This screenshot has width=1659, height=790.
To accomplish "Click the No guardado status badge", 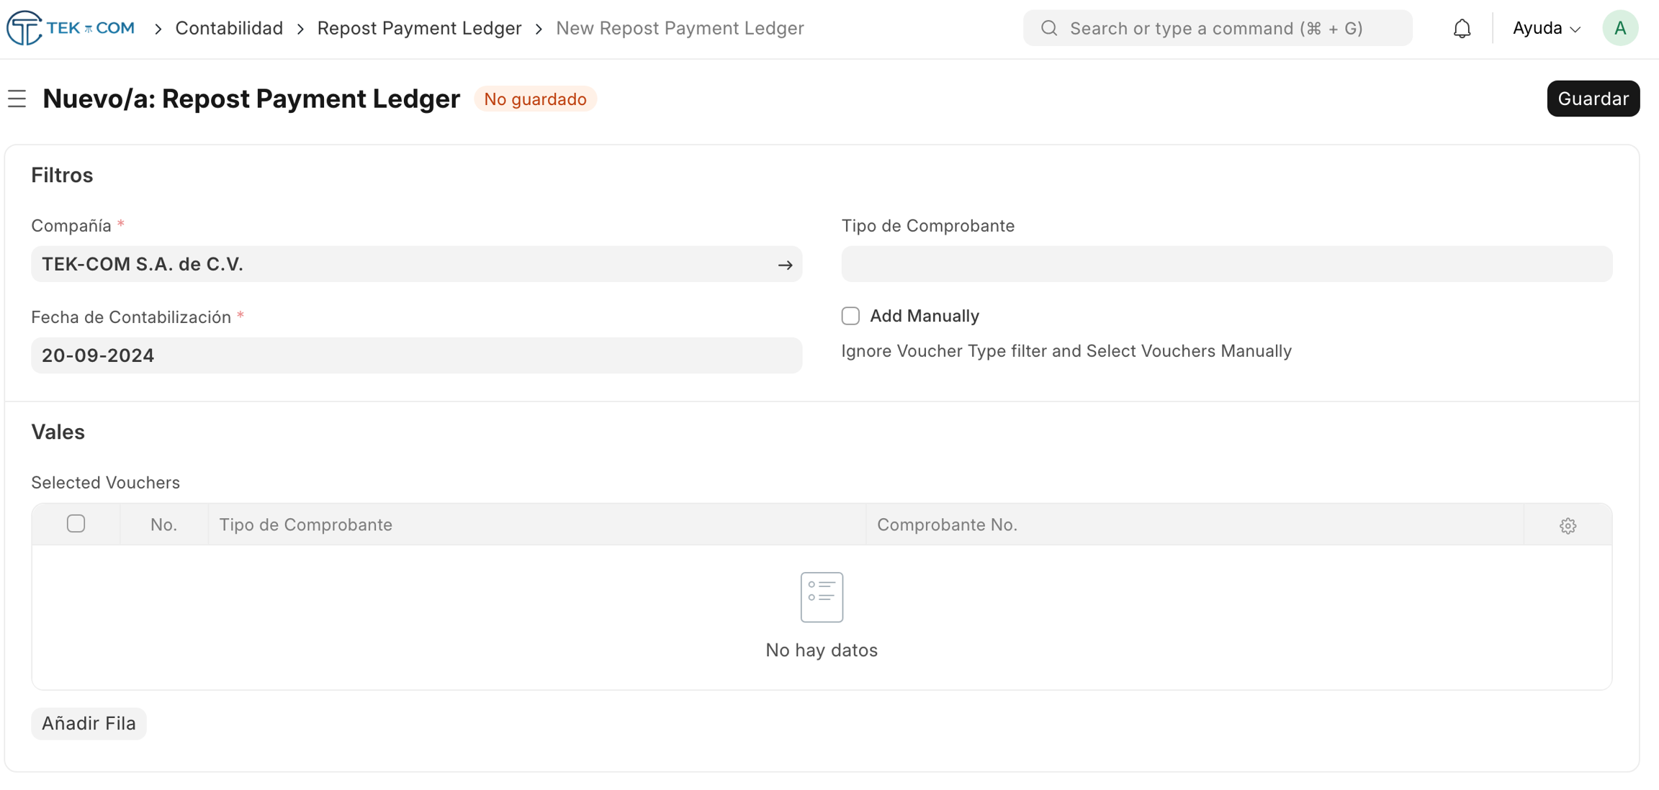I will [535, 99].
